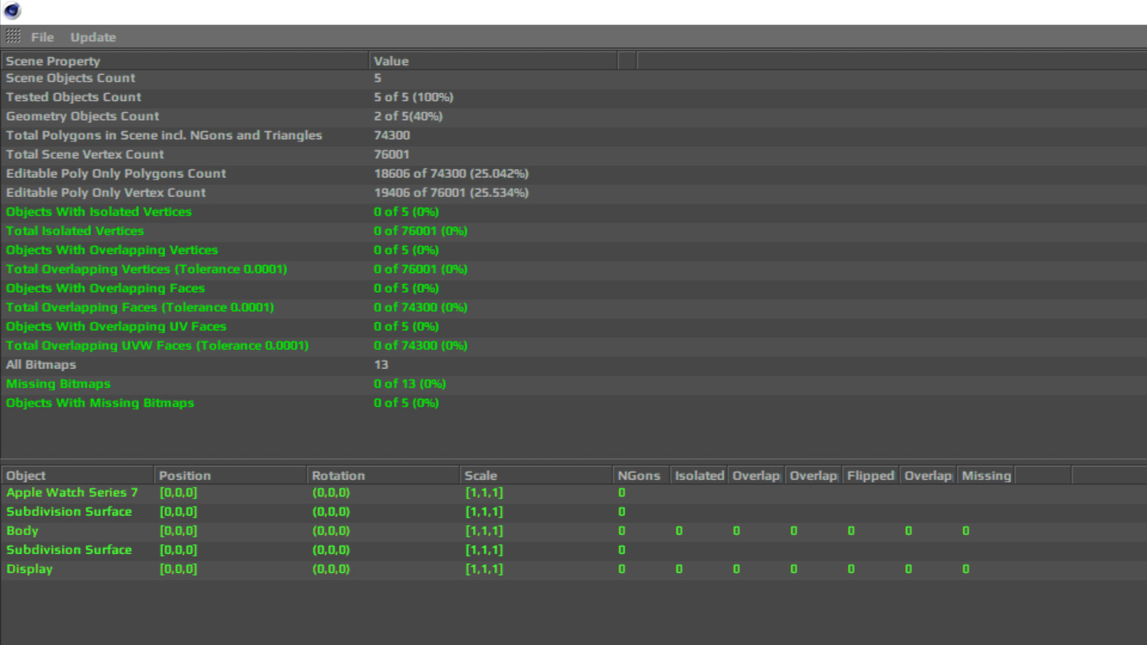
Task: Click the Cinema 4D application icon
Action: coord(12,11)
